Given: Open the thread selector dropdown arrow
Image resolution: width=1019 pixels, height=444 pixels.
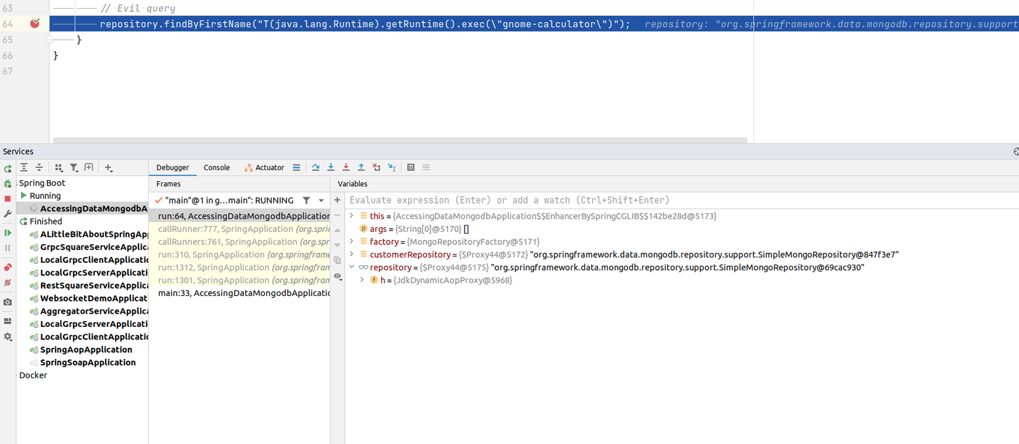Looking at the screenshot, I should (321, 200).
